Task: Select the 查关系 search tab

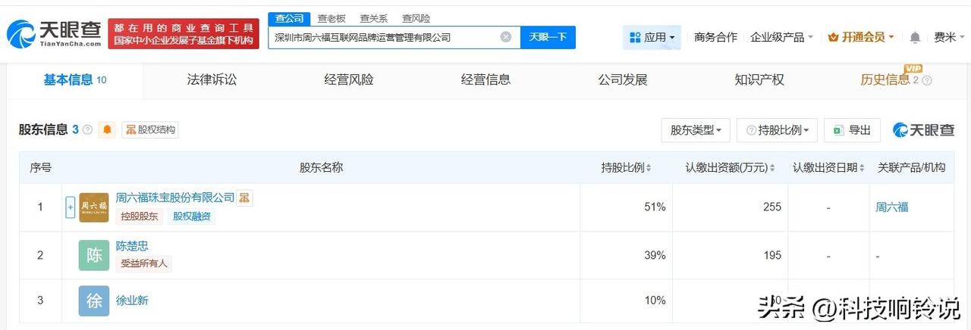Action: [x=374, y=18]
